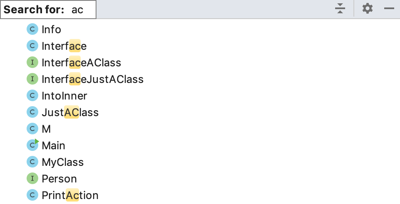Select the PrintAction class entry
The image size is (400, 204).
click(70, 195)
